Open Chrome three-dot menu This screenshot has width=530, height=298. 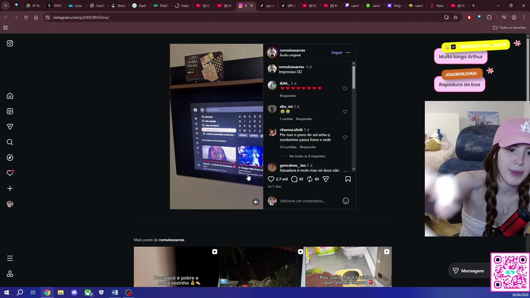click(524, 17)
